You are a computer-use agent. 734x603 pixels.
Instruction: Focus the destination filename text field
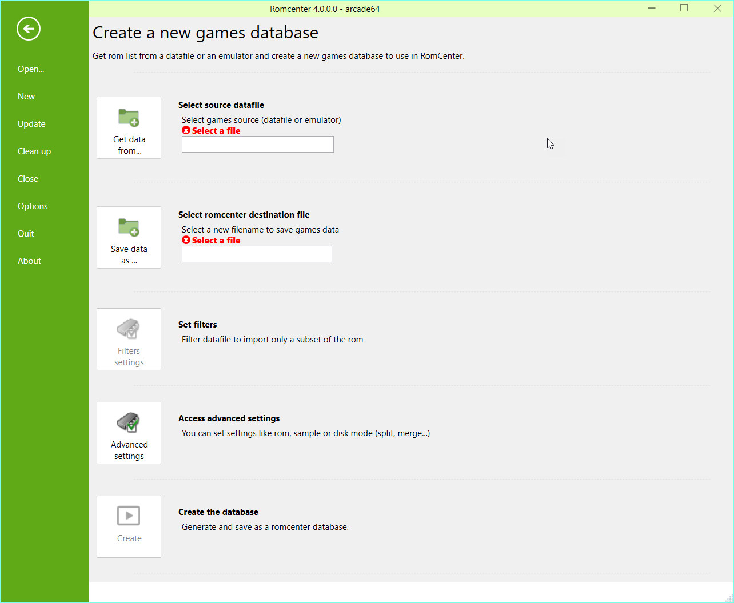(x=257, y=254)
